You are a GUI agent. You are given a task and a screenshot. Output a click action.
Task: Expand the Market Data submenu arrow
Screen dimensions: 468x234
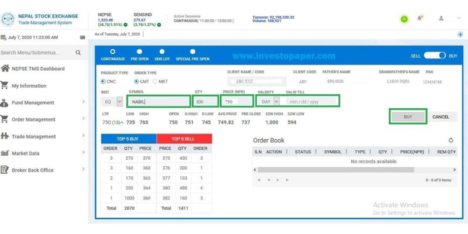84,152
